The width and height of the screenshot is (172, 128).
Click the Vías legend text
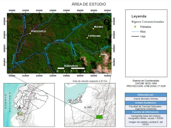pyautogui.click(x=143, y=36)
